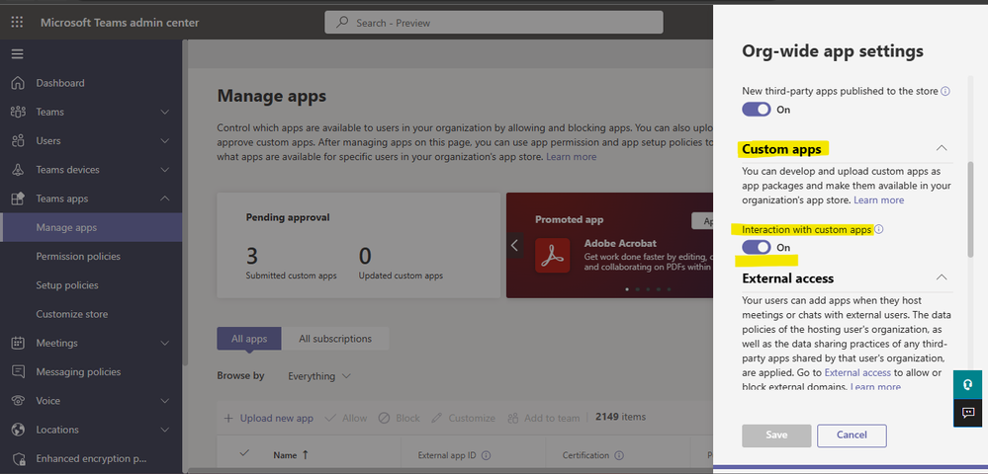Click the info icon beside third-party apps setting
The width and height of the screenshot is (988, 474).
coord(945,91)
